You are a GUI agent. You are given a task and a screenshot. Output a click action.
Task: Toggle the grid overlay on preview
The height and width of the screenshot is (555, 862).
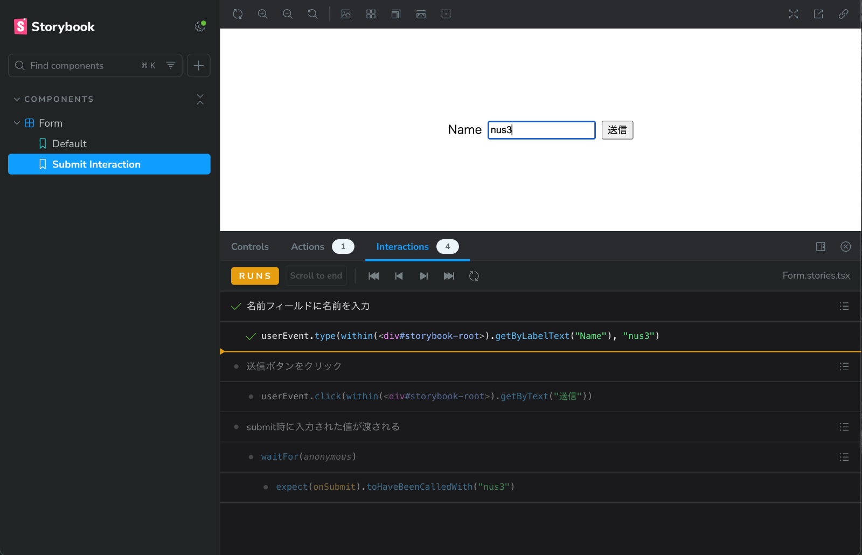pos(371,14)
